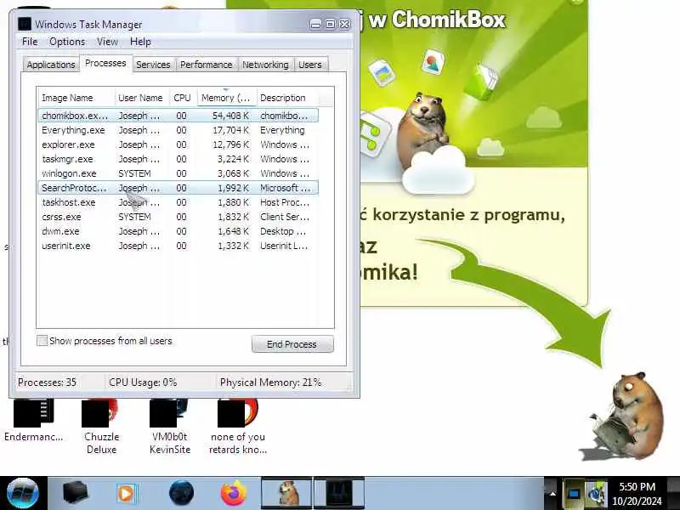This screenshot has width=680, height=510.
Task: Sort by User Name column
Action: (142, 98)
